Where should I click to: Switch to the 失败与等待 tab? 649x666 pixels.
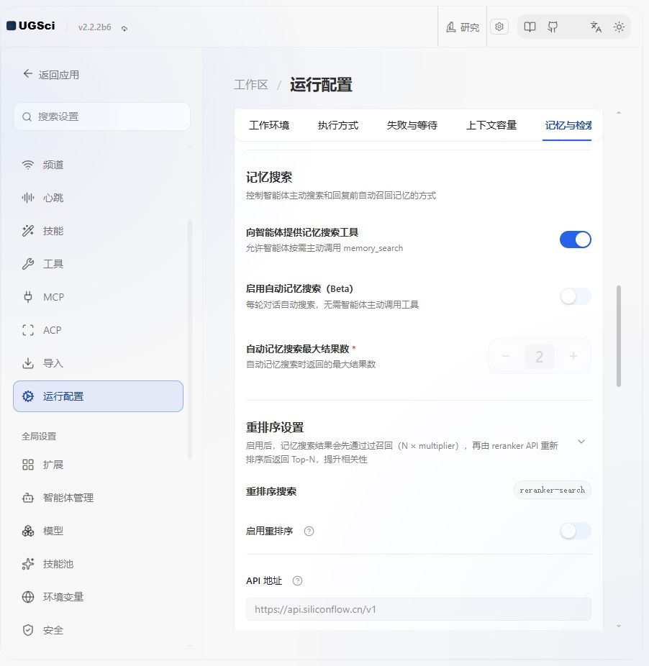coord(412,125)
